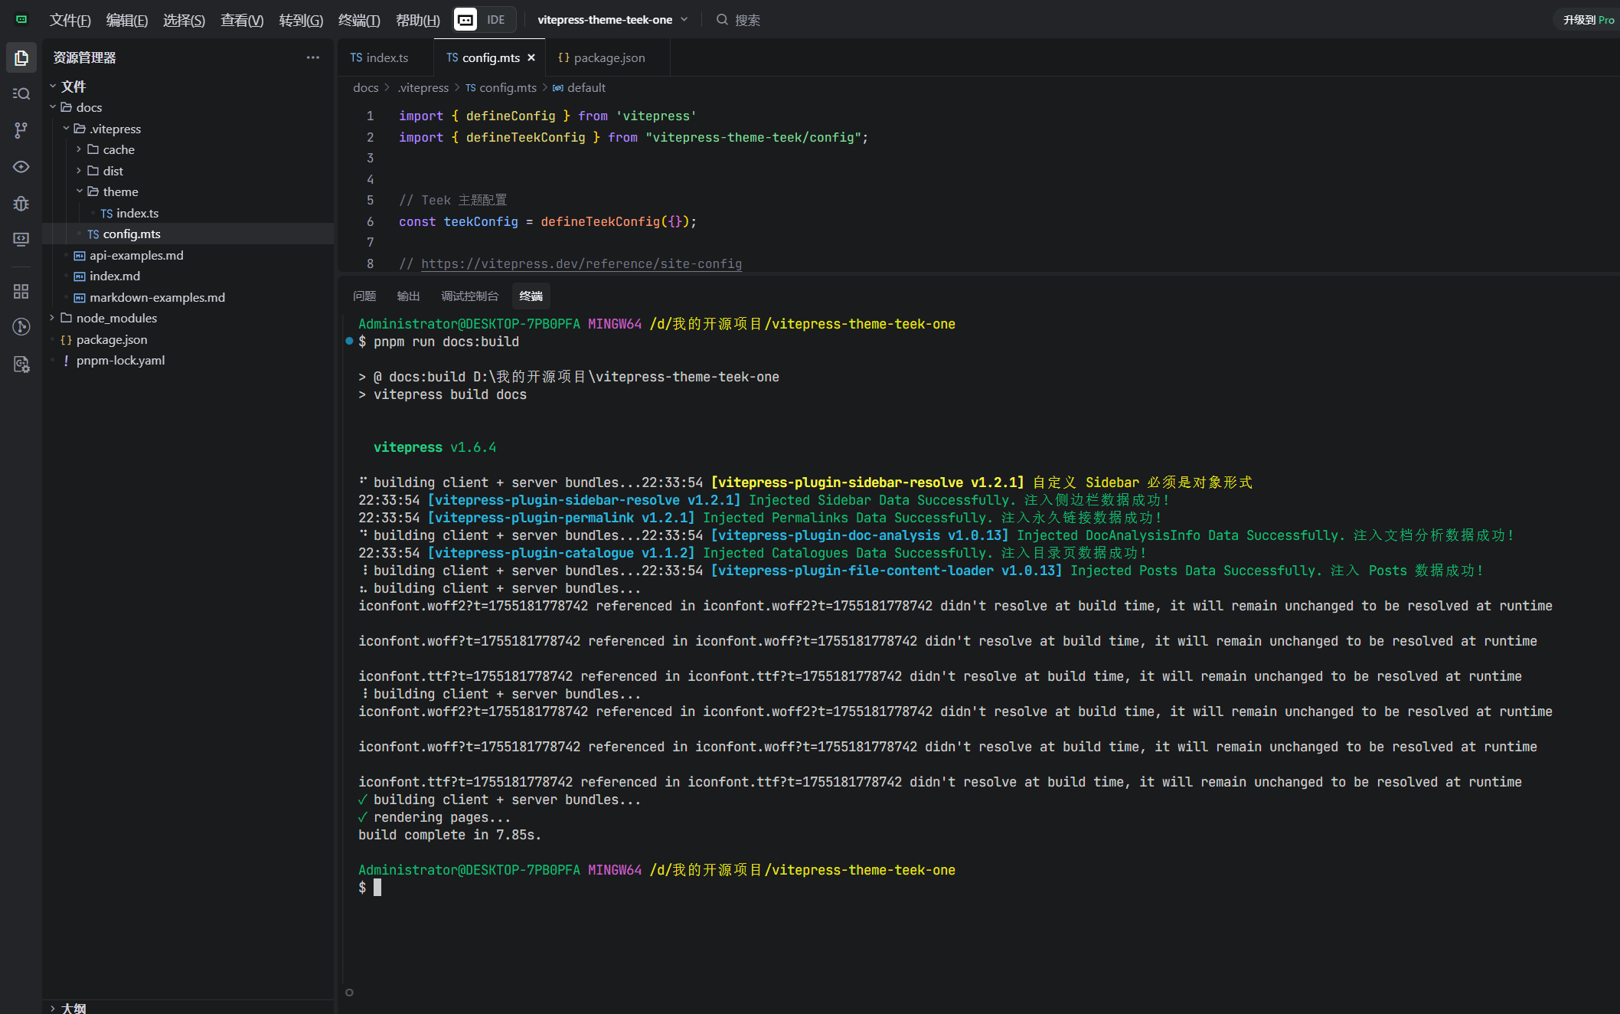Open the vitepress-theme-teek-one project dropdown
This screenshot has width=1620, height=1014.
(612, 20)
